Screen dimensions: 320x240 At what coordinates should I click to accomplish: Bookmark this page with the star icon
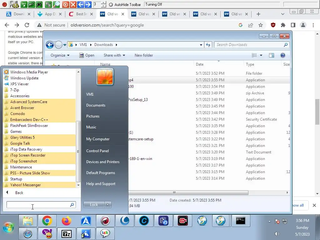(261, 25)
